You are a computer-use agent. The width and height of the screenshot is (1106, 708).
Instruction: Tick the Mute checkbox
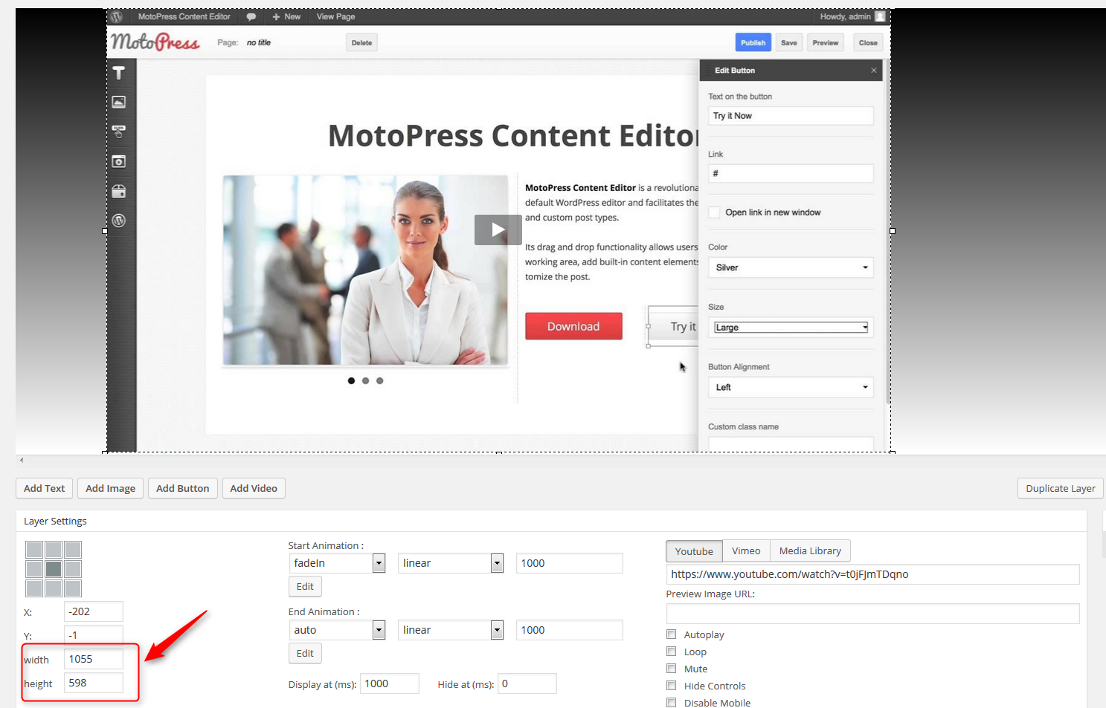(x=672, y=669)
